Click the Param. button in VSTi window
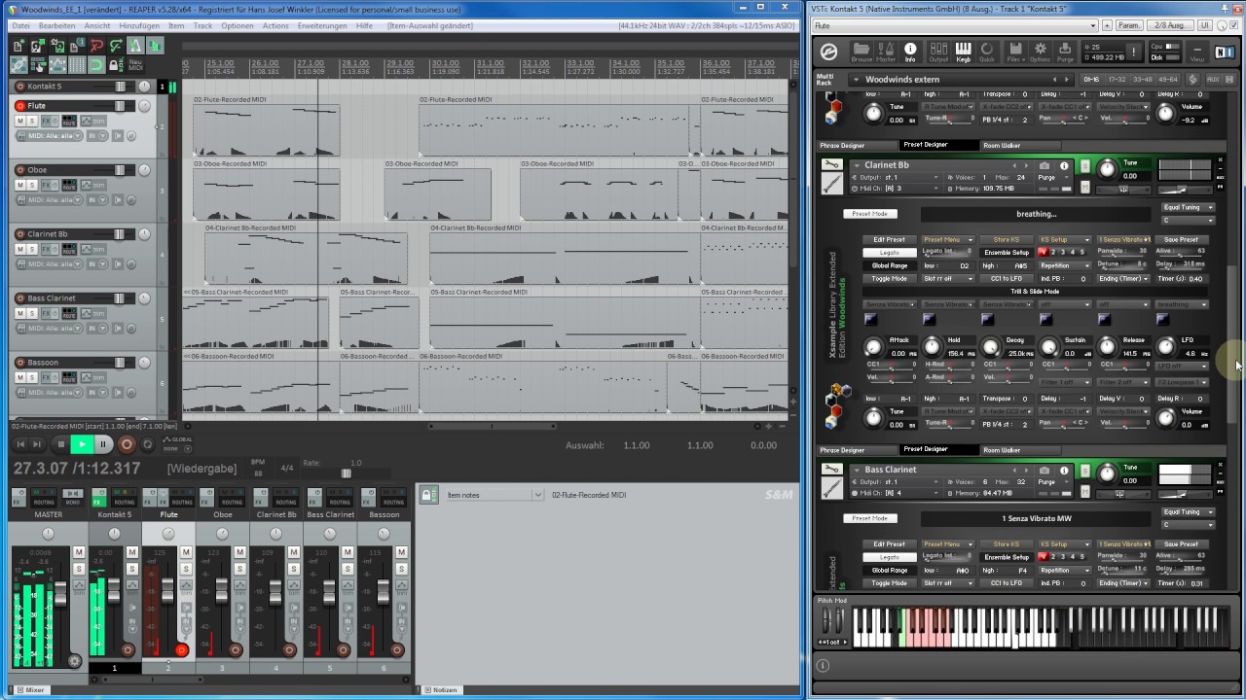The width and height of the screenshot is (1246, 700). tap(1128, 25)
